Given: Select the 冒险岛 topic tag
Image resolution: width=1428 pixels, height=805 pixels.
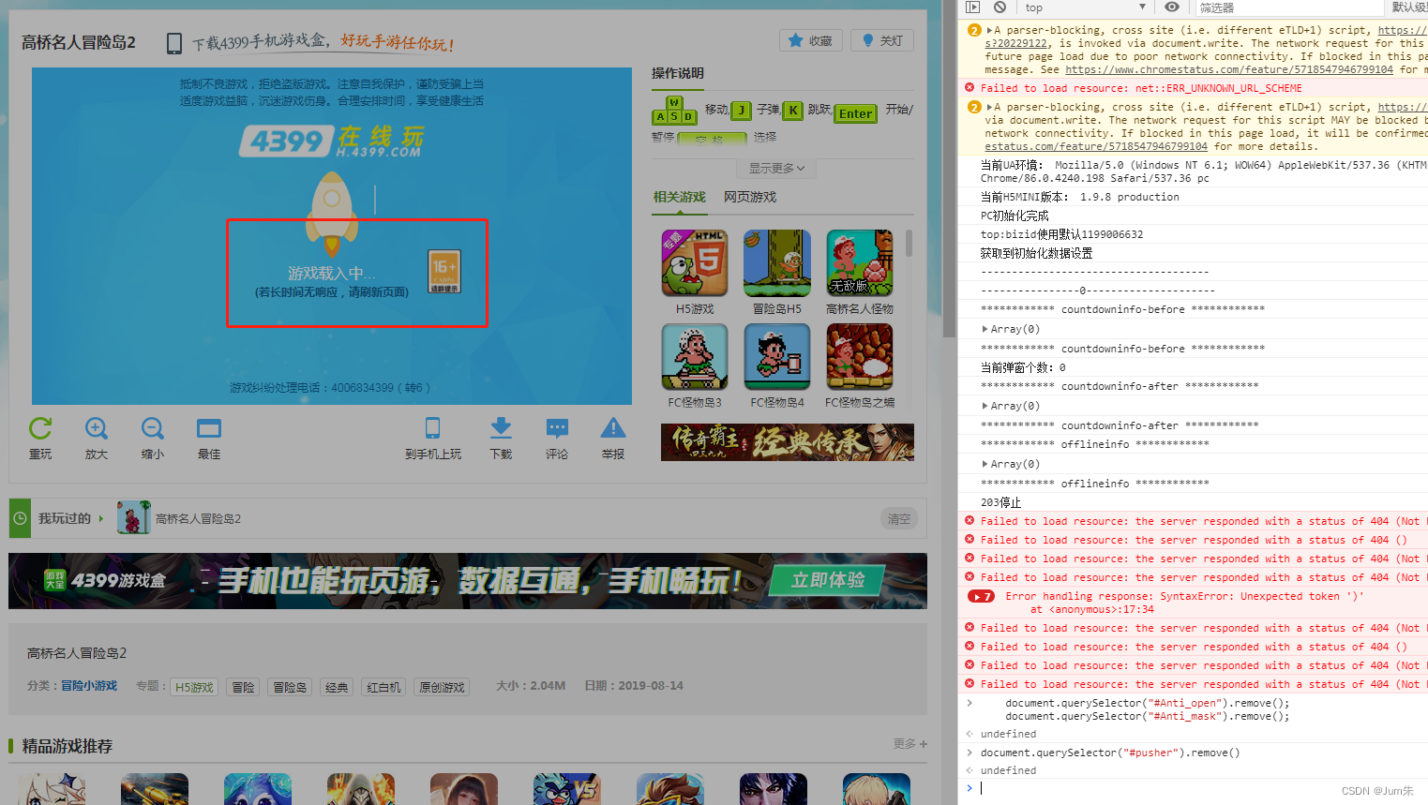Looking at the screenshot, I should [290, 687].
